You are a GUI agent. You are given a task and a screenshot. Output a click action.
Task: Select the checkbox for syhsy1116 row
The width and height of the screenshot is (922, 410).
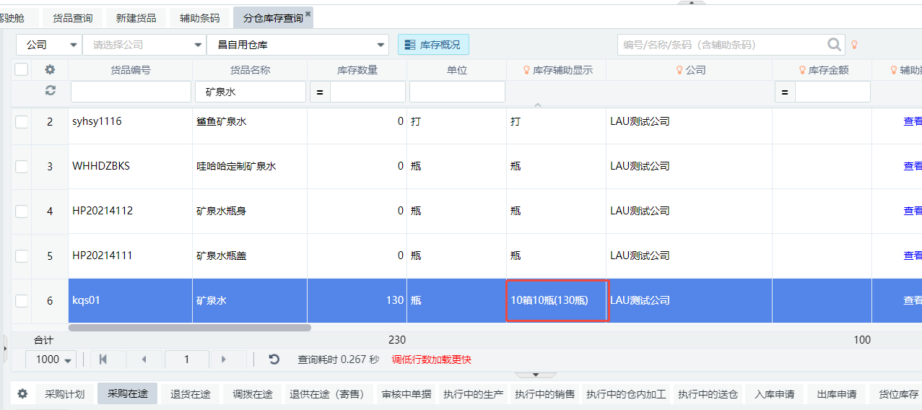[22, 122]
